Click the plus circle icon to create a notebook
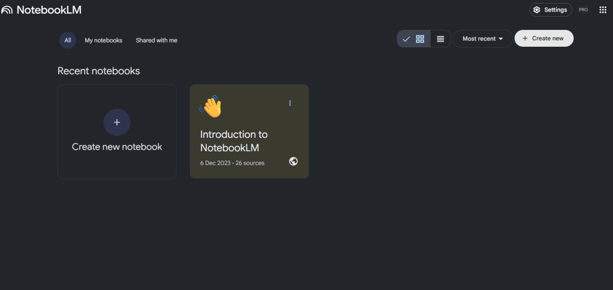 click(x=117, y=122)
